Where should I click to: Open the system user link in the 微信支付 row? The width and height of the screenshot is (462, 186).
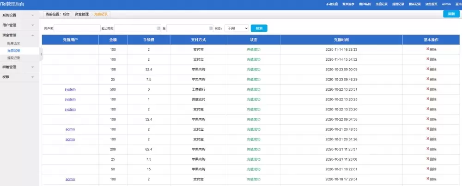[x=70, y=99]
